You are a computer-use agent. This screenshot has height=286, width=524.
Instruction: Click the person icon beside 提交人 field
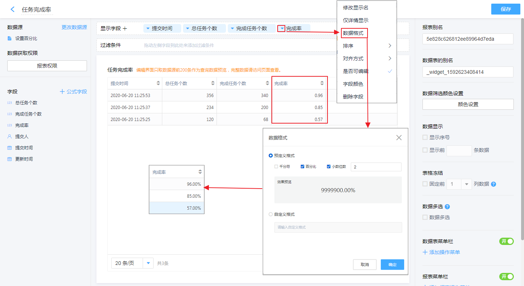[x=9, y=137]
